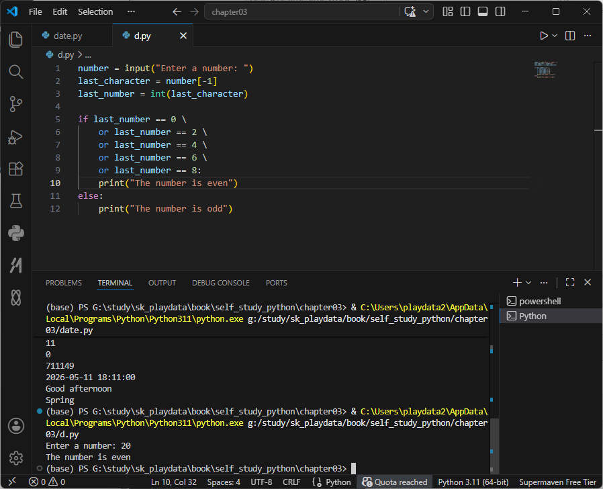Click the remote window indicator in status bar
This screenshot has height=489, width=603.
12,482
